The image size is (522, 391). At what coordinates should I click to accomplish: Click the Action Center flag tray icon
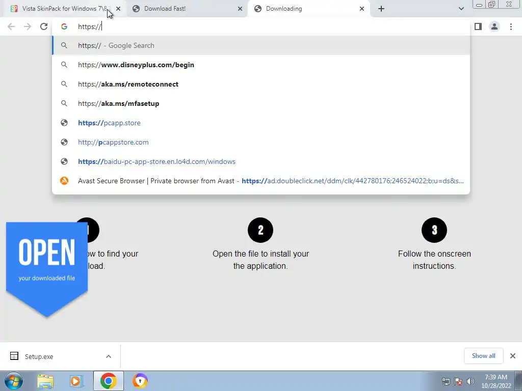[x=458, y=381]
